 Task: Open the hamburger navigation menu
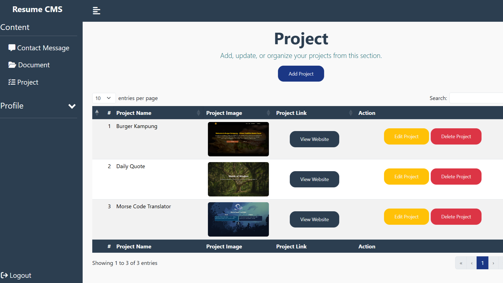96,10
